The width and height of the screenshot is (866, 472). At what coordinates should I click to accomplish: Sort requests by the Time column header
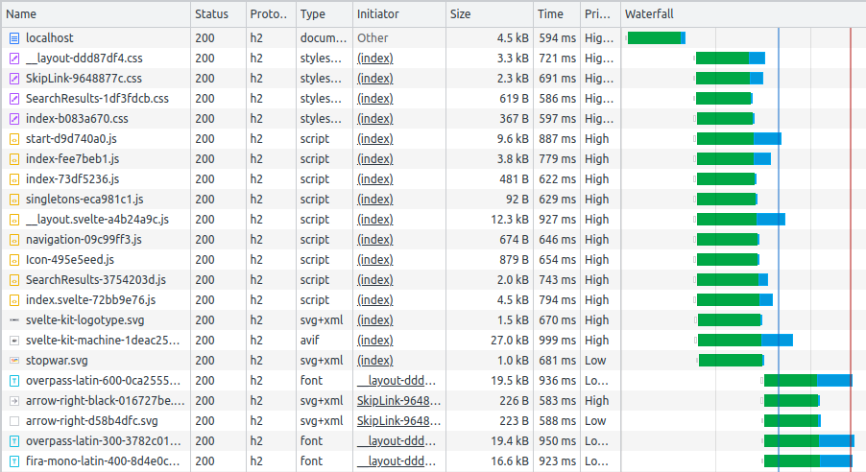tap(557, 14)
